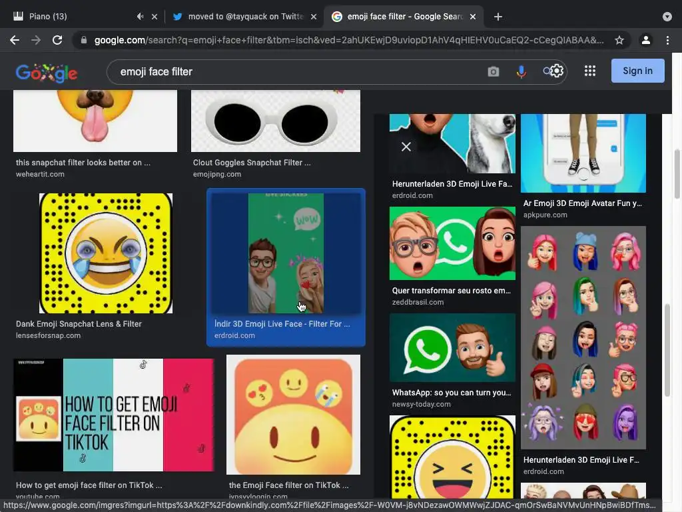Screen dimensions: 682x512
Task: Close the image preview panel X
Action: 406,147
